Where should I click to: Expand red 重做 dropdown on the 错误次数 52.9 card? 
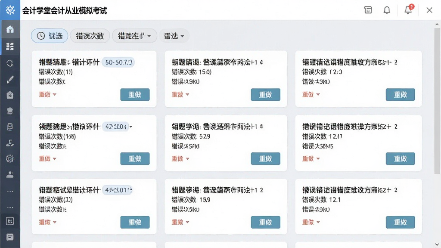click(180, 158)
